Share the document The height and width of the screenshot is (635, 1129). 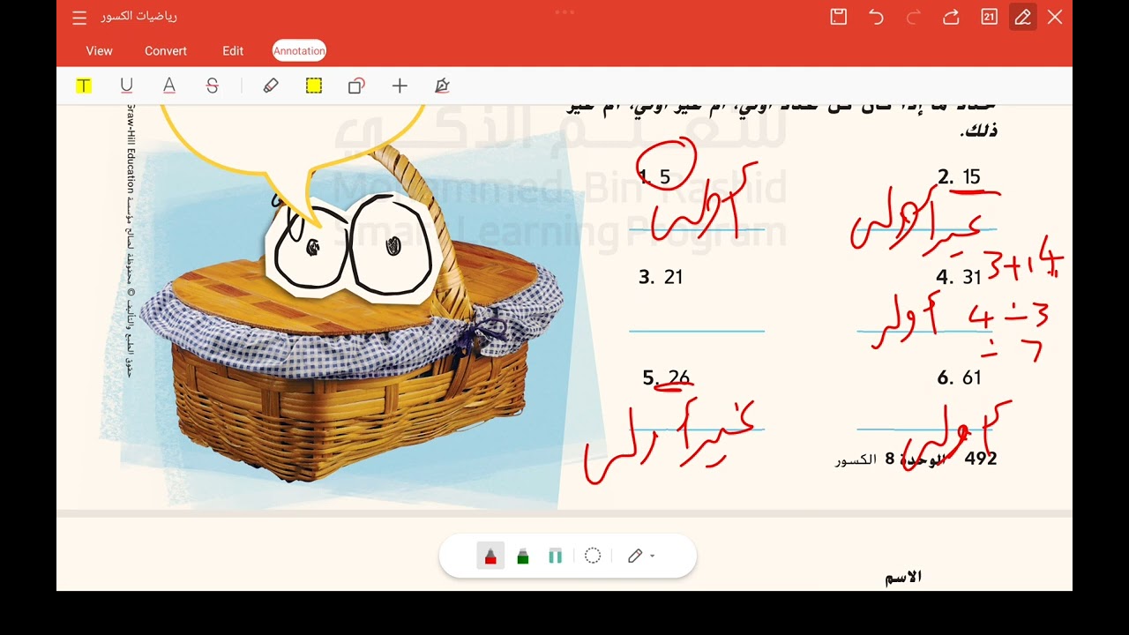click(951, 17)
